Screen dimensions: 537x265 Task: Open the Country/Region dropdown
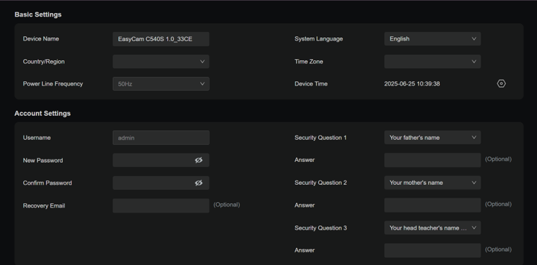coord(161,61)
